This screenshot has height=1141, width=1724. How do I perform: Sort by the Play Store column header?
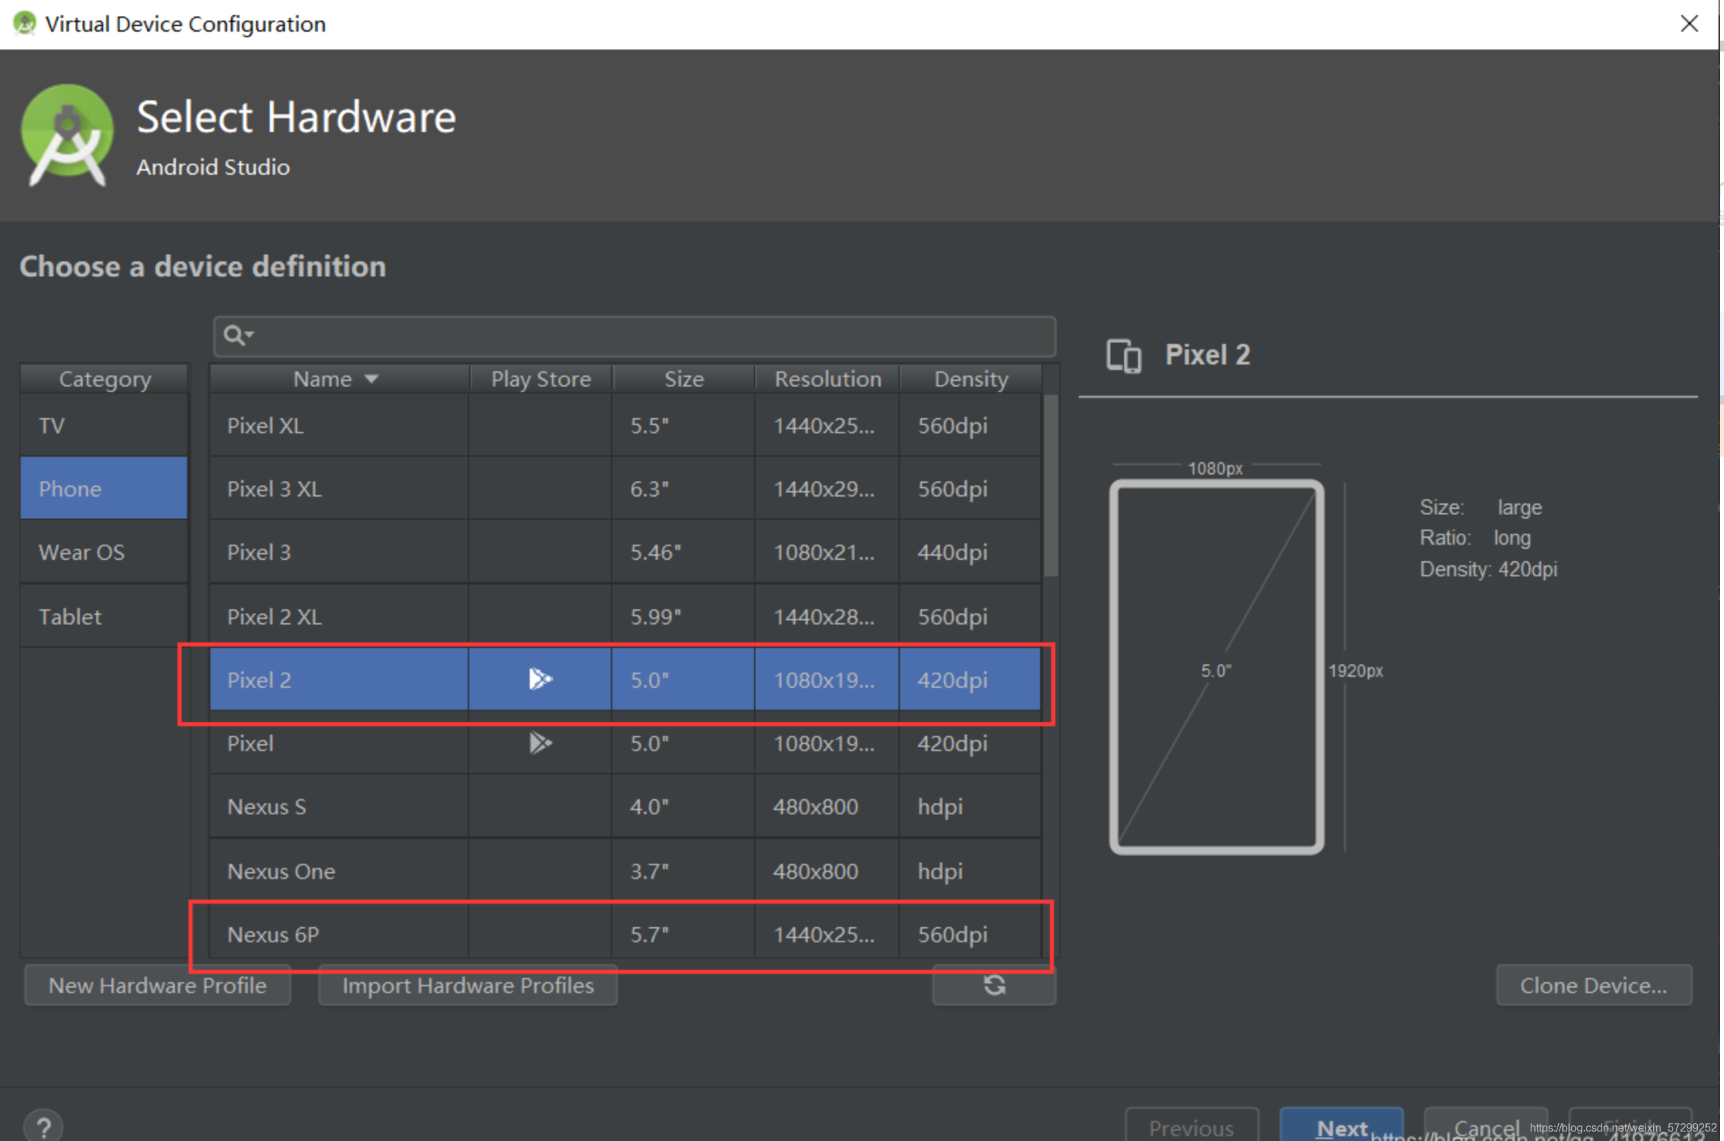tap(541, 378)
